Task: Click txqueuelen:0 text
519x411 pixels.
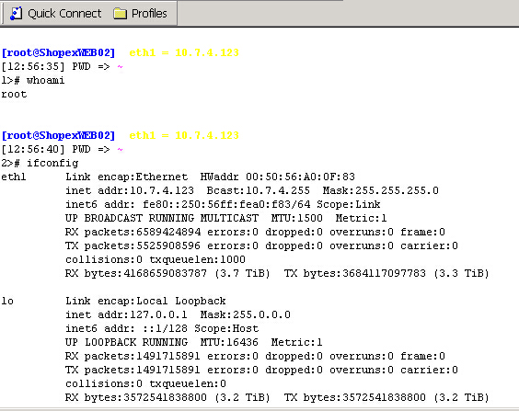Action: pyautogui.click(x=188, y=383)
